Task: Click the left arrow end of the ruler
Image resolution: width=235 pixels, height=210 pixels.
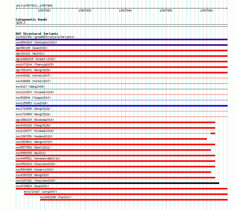Action: click(x=16, y=8)
